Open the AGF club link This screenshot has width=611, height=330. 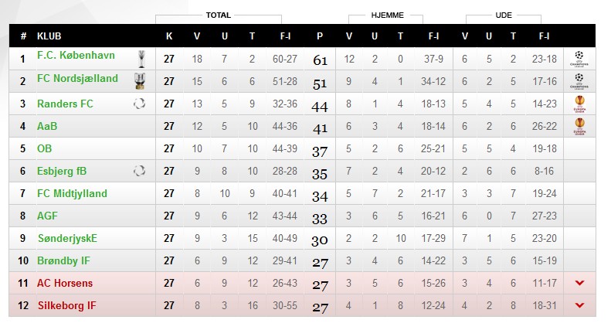pyautogui.click(x=47, y=216)
